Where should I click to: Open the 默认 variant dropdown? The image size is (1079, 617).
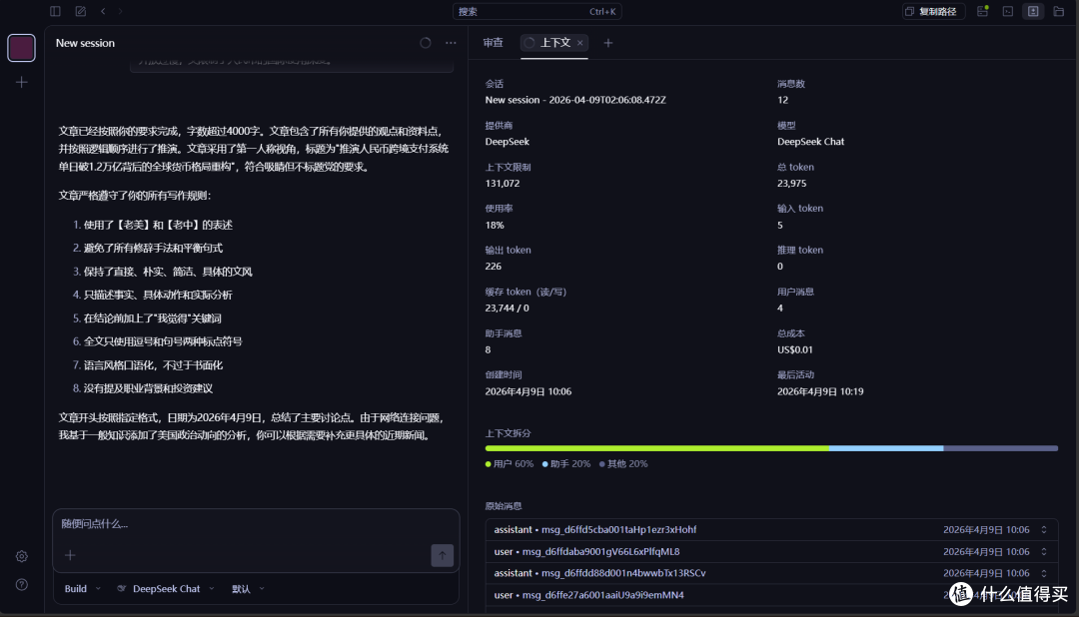pos(248,589)
